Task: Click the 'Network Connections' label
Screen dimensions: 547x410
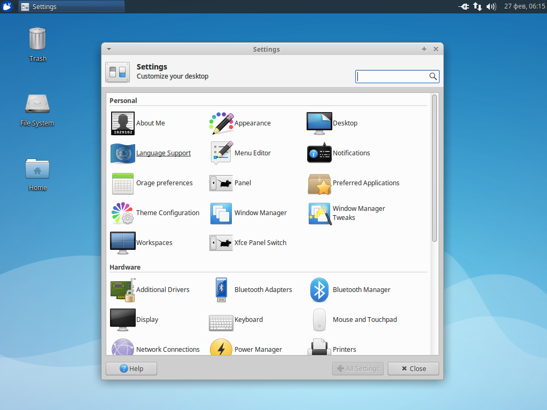Action: (168, 349)
